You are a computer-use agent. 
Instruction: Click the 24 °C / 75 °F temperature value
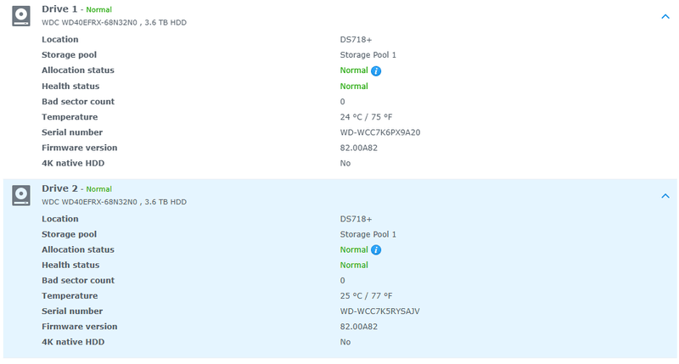366,117
